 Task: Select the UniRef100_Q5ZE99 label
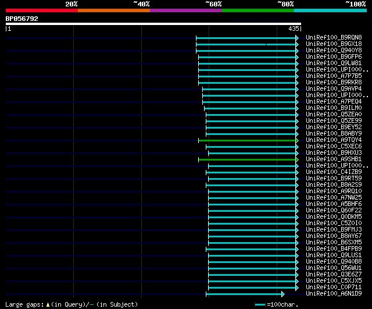tap(334, 120)
